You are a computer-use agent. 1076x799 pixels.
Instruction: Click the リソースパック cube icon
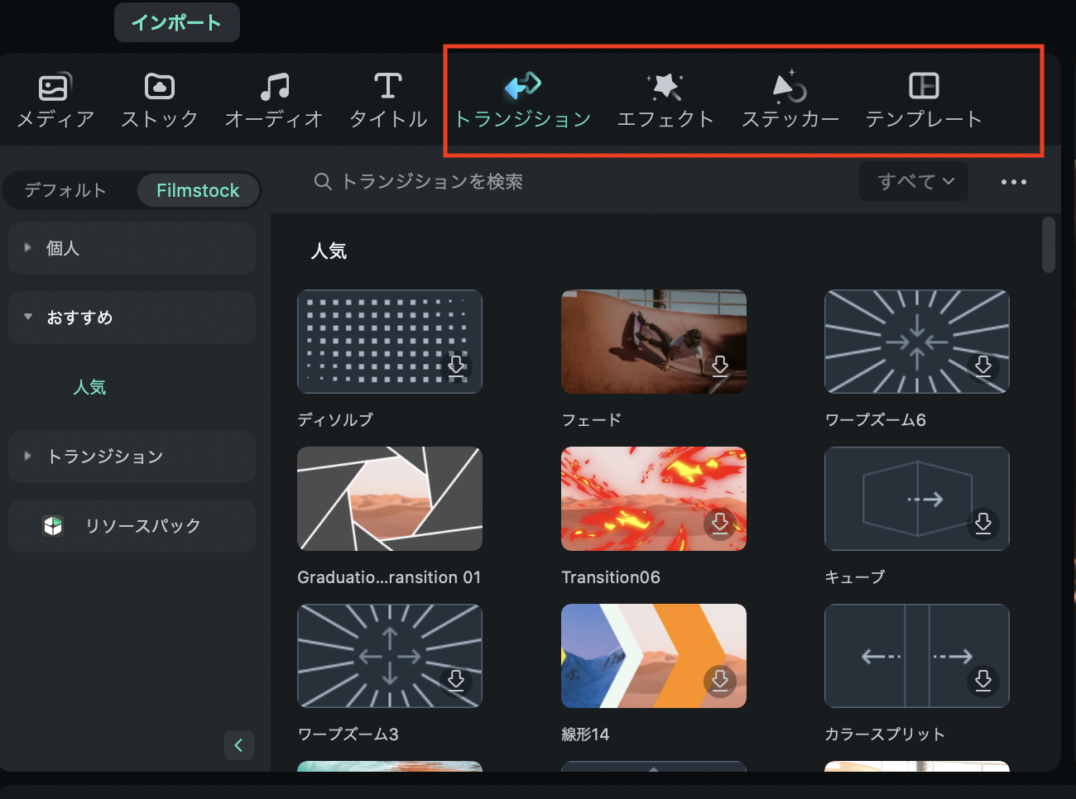53,526
